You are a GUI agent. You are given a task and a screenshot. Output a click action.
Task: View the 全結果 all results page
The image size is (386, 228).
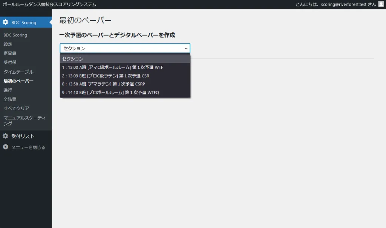[10, 99]
